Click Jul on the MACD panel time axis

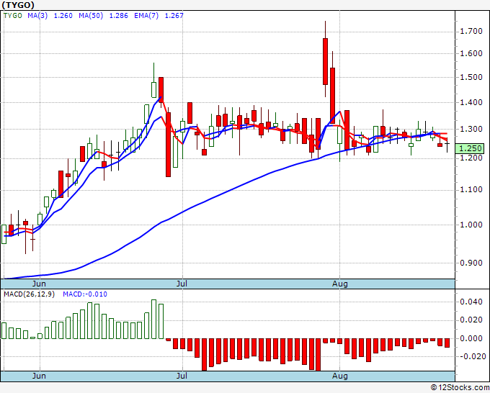coord(182,376)
